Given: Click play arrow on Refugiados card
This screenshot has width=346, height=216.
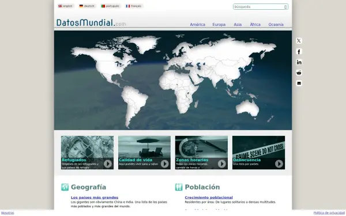Looking at the screenshot, I should click(108, 164).
